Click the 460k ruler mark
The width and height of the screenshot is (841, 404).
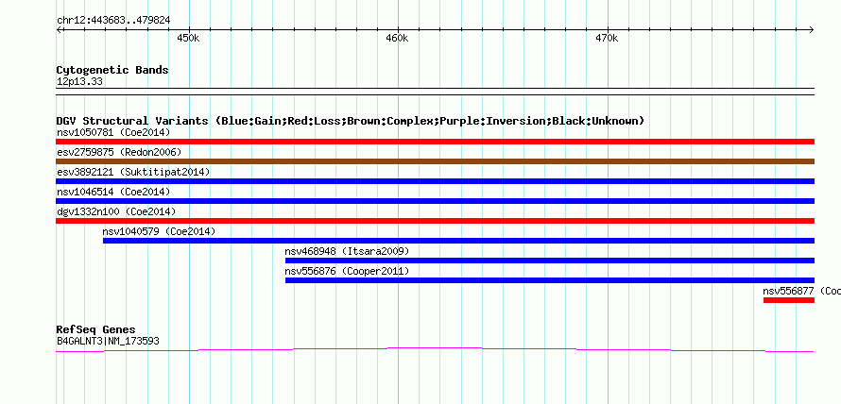pyautogui.click(x=397, y=39)
